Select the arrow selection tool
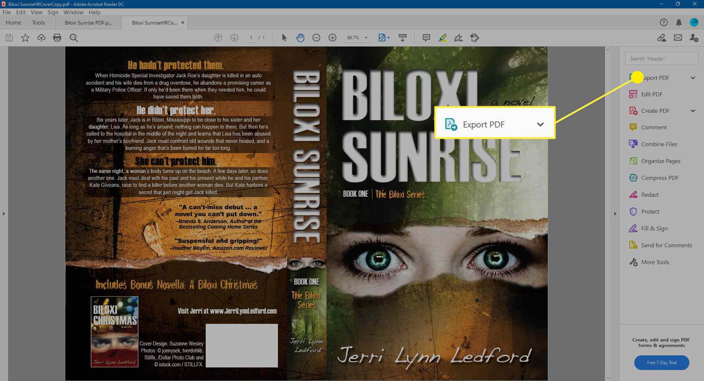 (284, 38)
